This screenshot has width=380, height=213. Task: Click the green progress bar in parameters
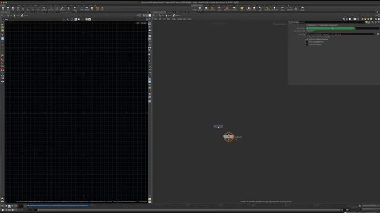pyautogui.click(x=331, y=28)
